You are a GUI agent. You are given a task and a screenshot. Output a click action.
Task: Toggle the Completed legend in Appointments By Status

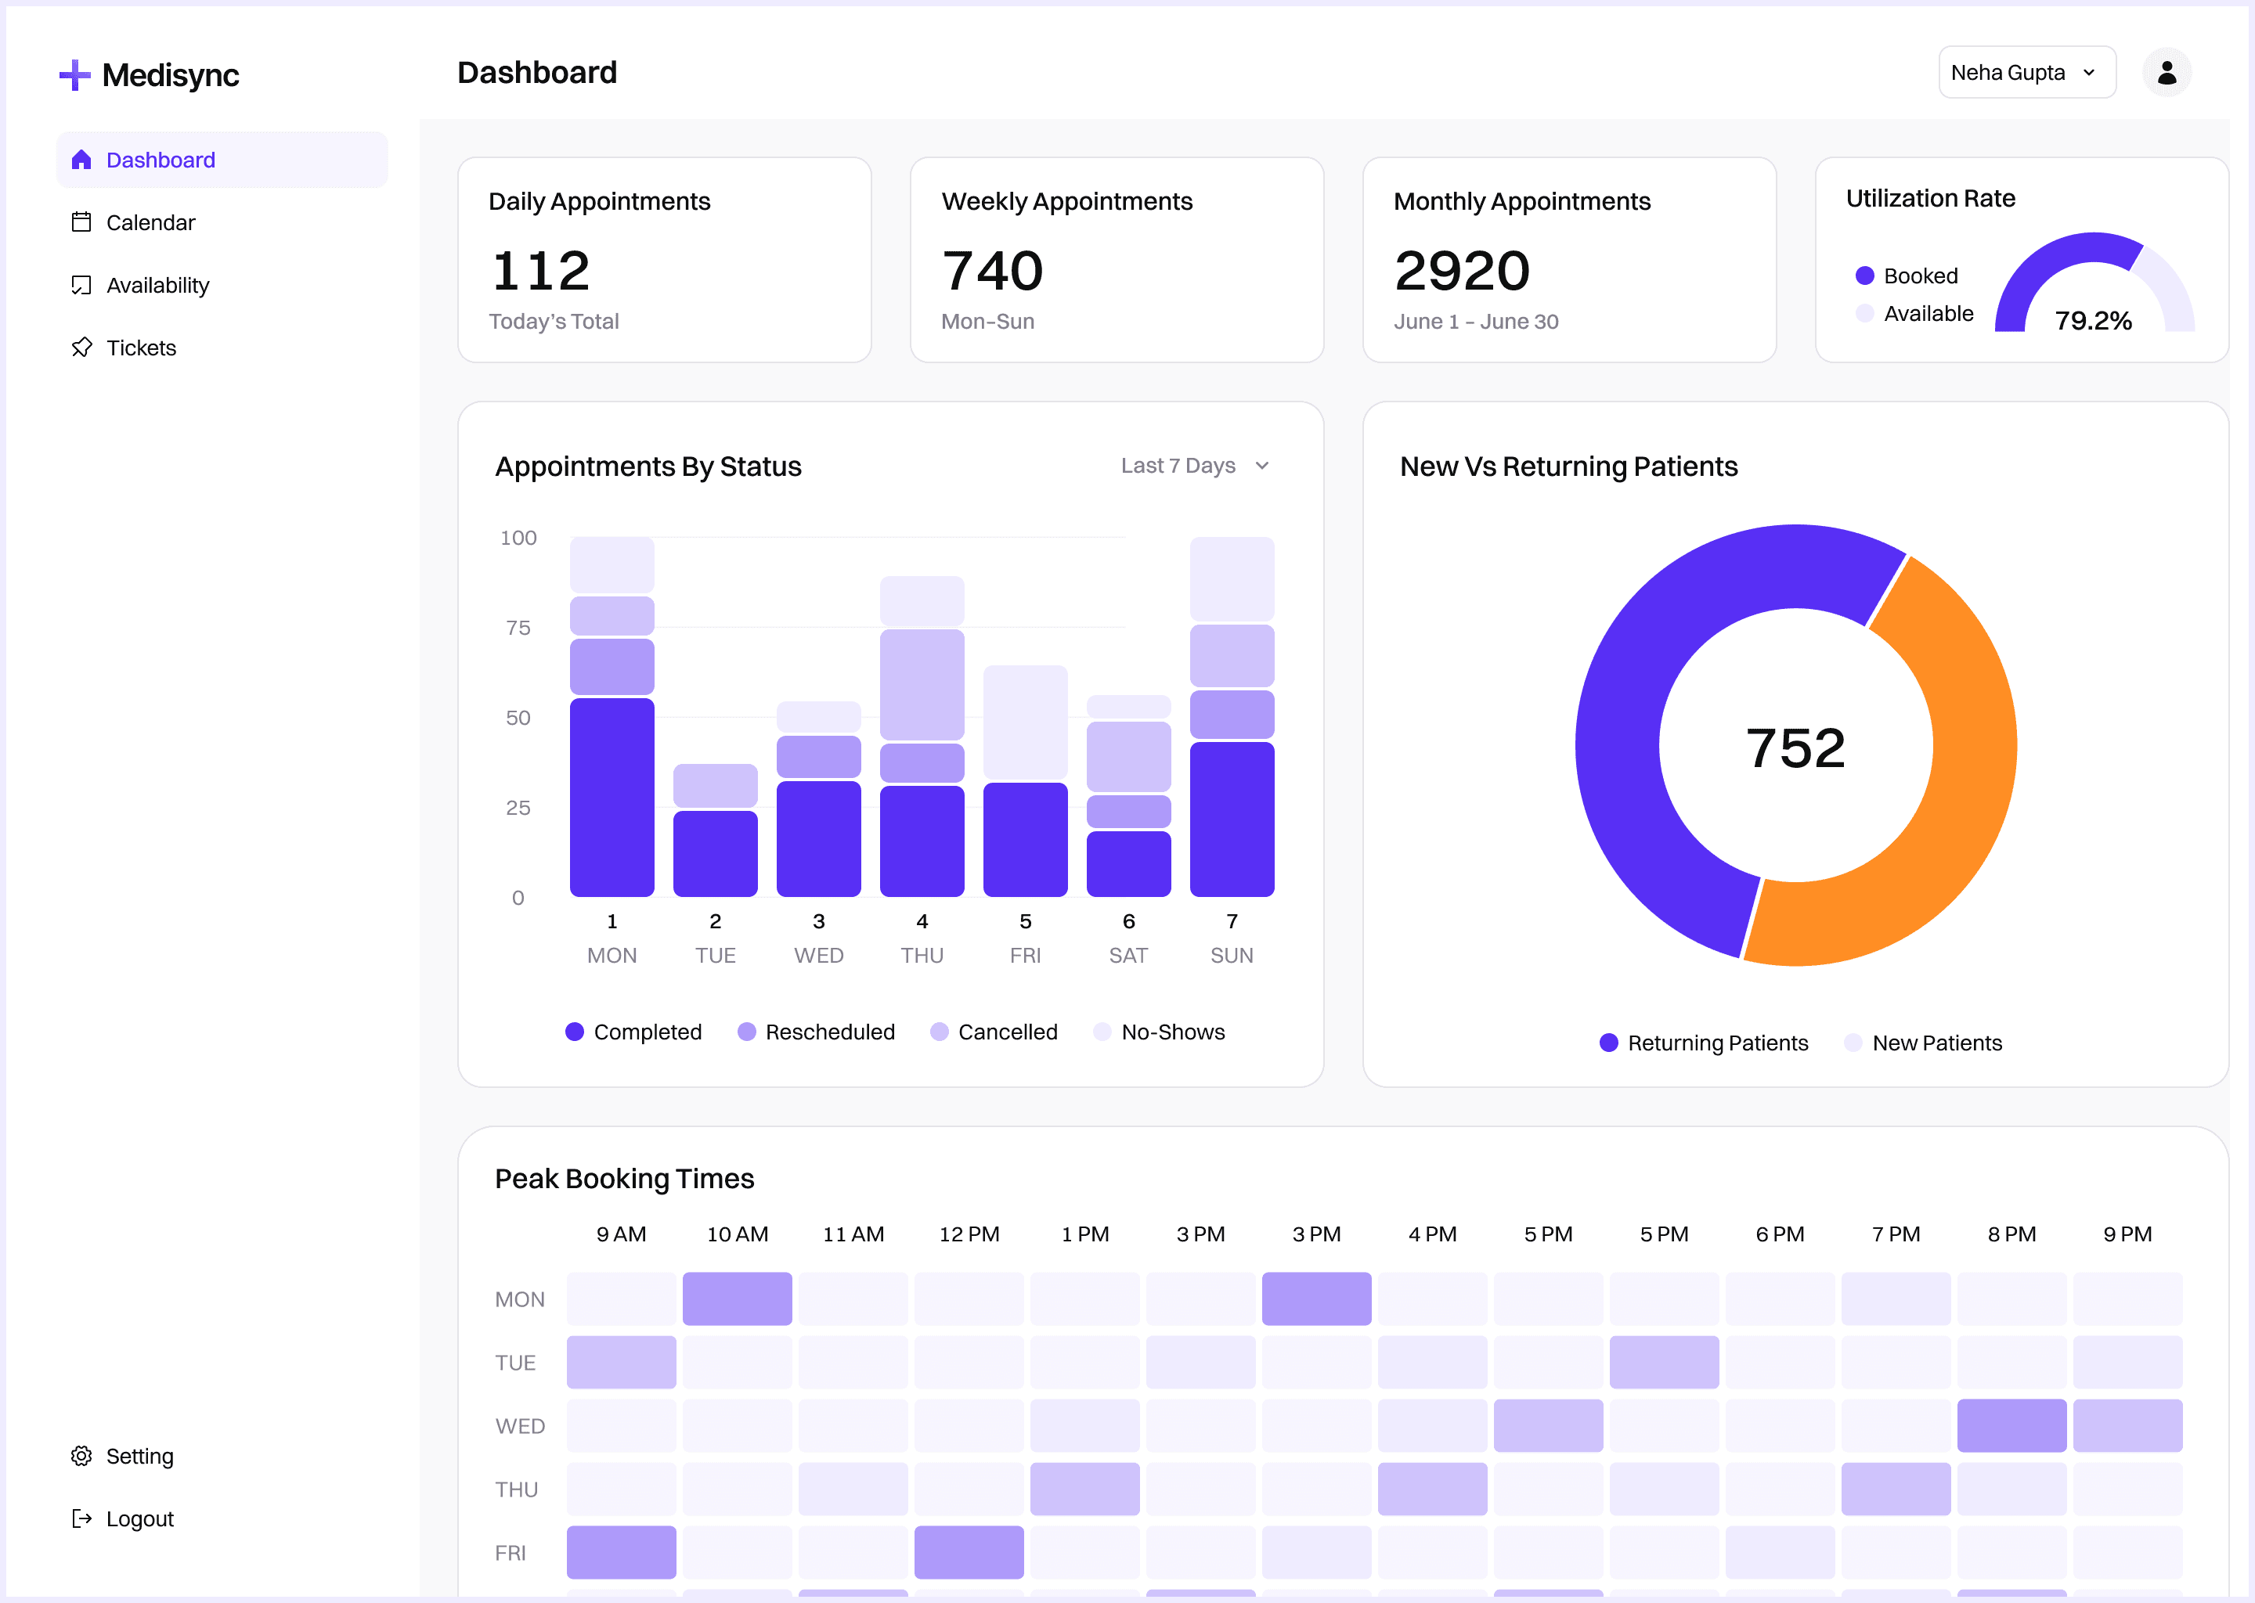(x=635, y=1032)
